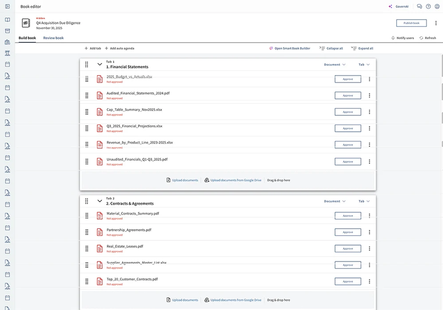Click Collapse all

(x=331, y=48)
